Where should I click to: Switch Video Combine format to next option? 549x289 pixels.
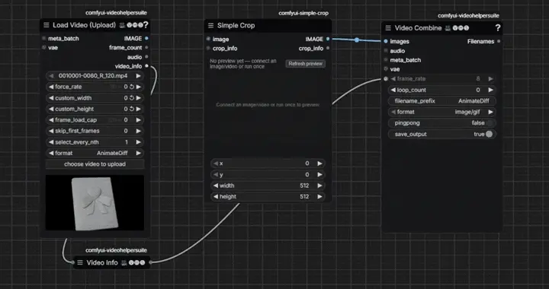(490, 112)
